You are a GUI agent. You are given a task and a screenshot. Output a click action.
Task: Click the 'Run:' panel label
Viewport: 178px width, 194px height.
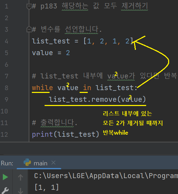(7, 163)
